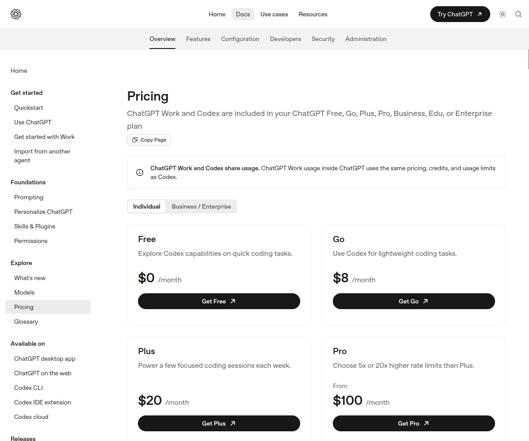Image resolution: width=529 pixels, height=441 pixels.
Task: Open Import from another agent link
Action: tap(42, 156)
